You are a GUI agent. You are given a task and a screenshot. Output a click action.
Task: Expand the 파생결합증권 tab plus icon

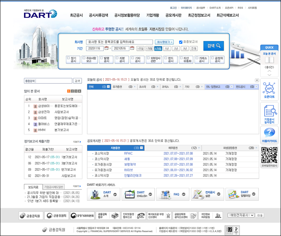click(x=256, y=147)
